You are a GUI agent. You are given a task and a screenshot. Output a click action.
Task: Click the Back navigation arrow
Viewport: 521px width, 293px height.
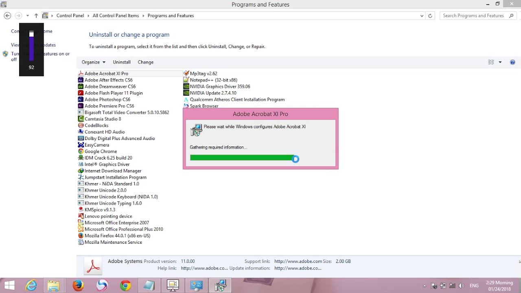(7, 15)
